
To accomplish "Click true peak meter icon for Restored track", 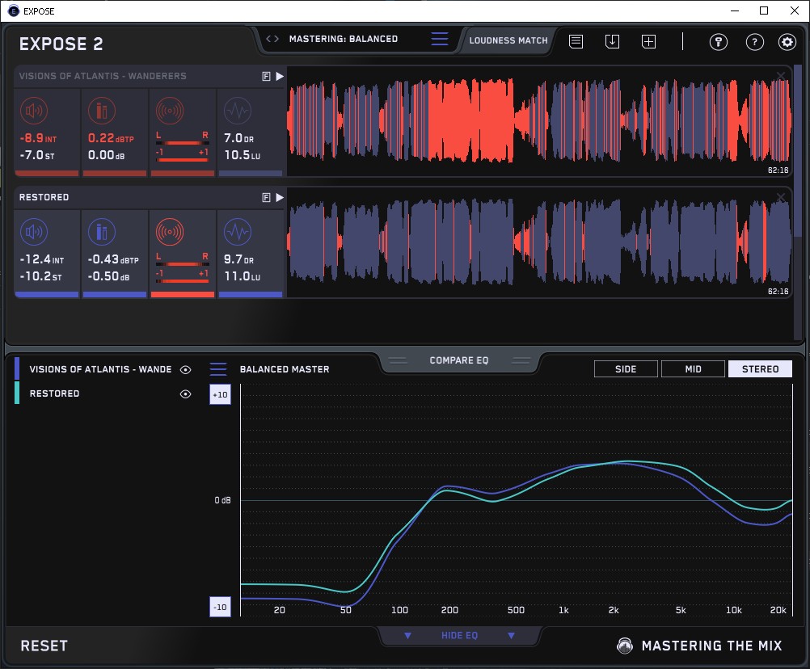I will pyautogui.click(x=102, y=232).
